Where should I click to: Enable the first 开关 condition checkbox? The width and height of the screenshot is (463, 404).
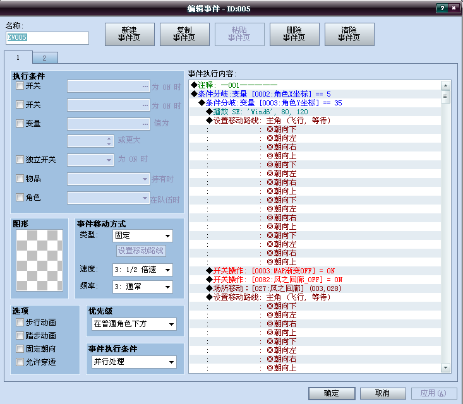click(x=20, y=86)
